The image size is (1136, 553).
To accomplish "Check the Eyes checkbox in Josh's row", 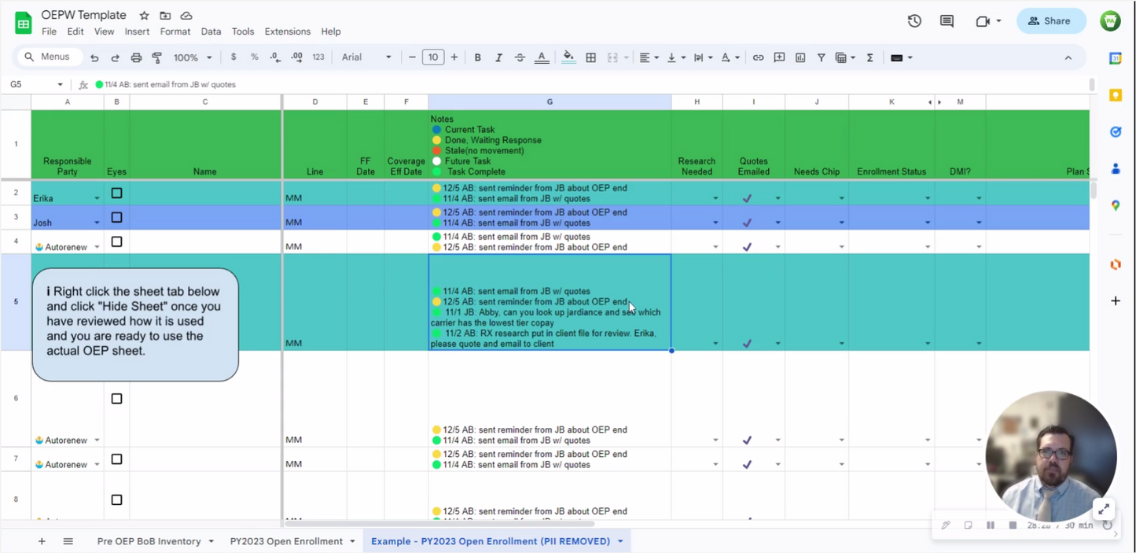I will (x=116, y=218).
